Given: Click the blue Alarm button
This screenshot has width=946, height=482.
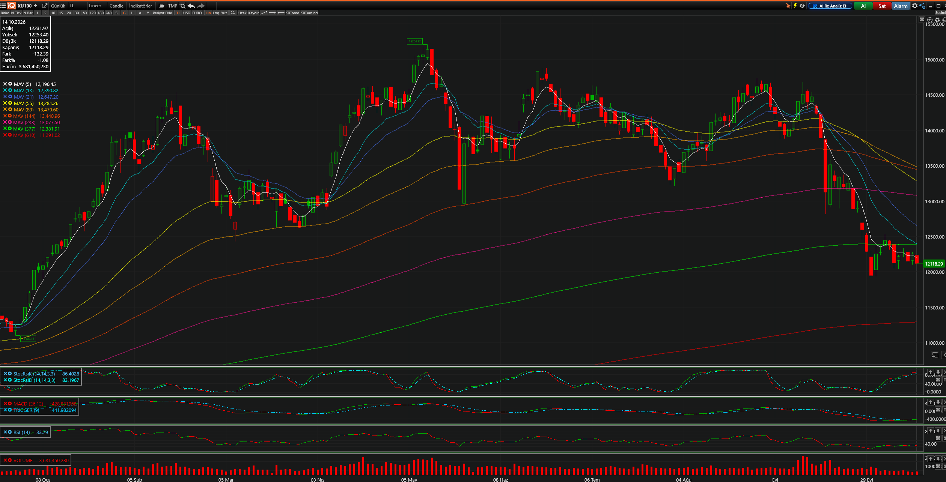Looking at the screenshot, I should [x=901, y=6].
